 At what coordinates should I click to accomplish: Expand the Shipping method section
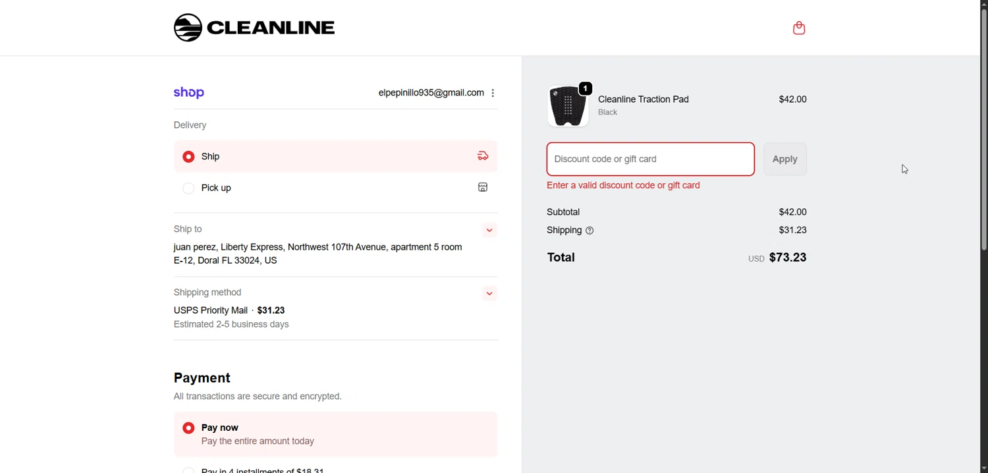[489, 293]
